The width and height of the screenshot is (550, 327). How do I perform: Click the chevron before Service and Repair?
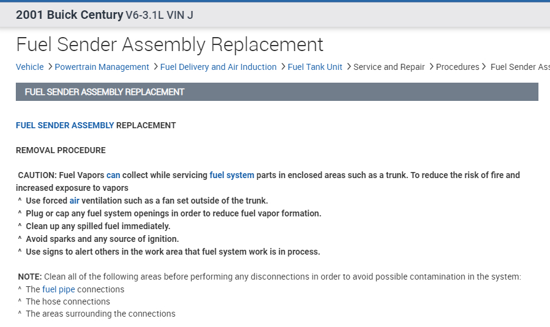click(349, 67)
